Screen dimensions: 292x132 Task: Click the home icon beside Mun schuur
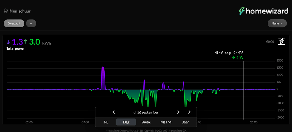click(6, 11)
